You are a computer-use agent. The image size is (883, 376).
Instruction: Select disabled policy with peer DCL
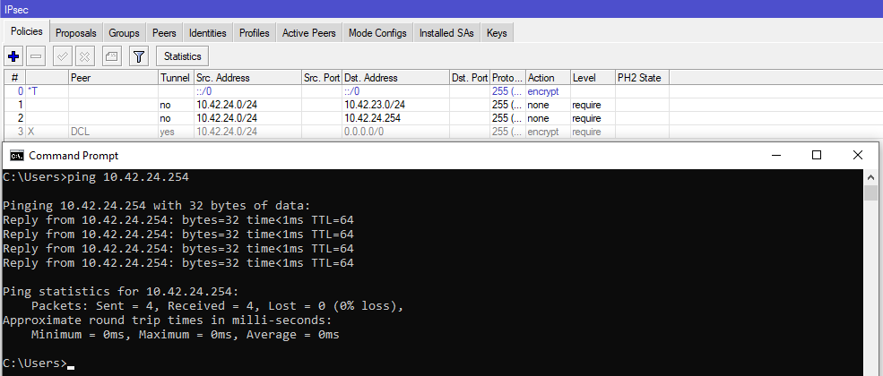pos(337,132)
